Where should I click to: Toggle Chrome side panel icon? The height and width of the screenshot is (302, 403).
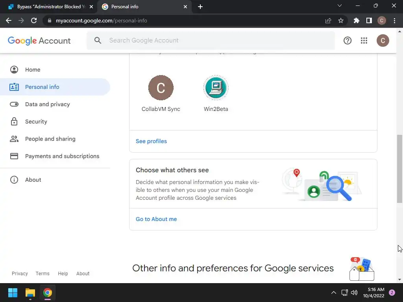point(369,20)
